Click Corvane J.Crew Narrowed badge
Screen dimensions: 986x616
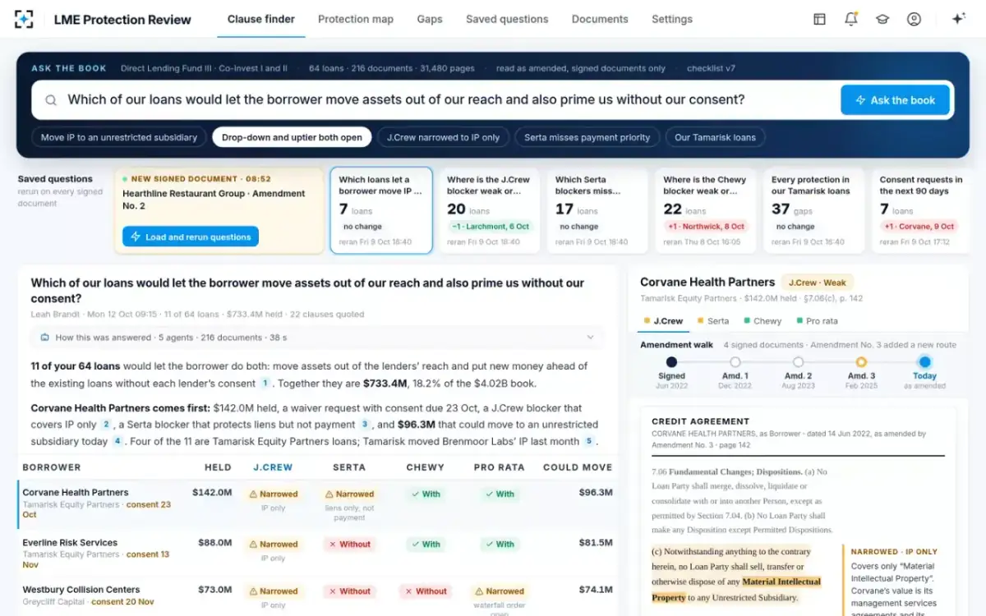click(273, 494)
